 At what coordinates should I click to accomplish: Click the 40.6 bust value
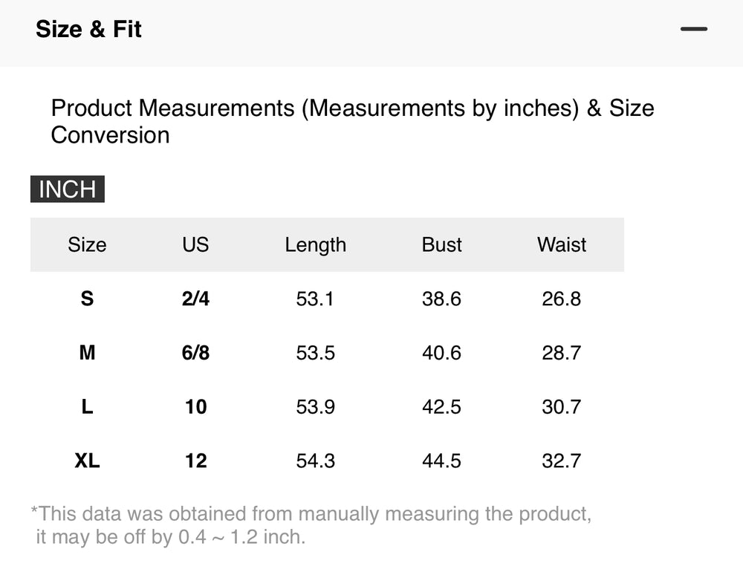click(441, 353)
